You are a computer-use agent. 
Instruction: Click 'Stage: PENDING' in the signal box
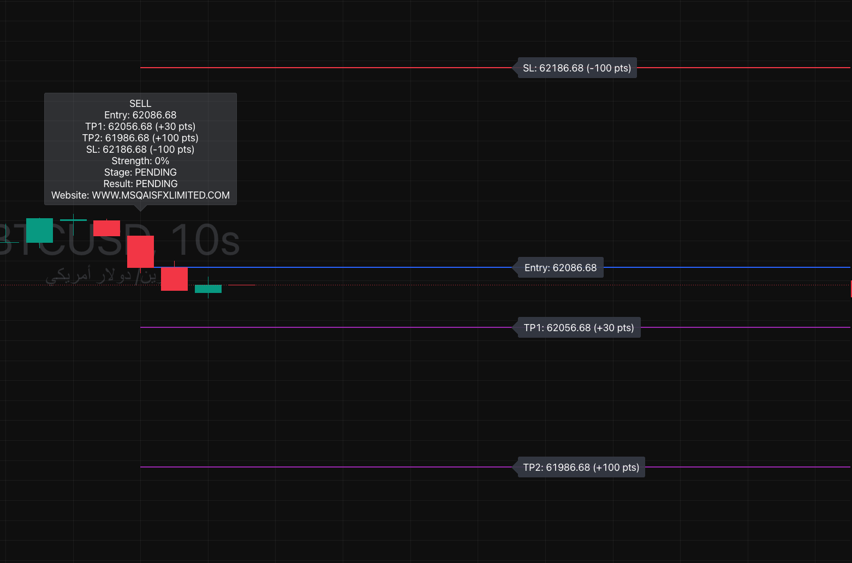[140, 172]
